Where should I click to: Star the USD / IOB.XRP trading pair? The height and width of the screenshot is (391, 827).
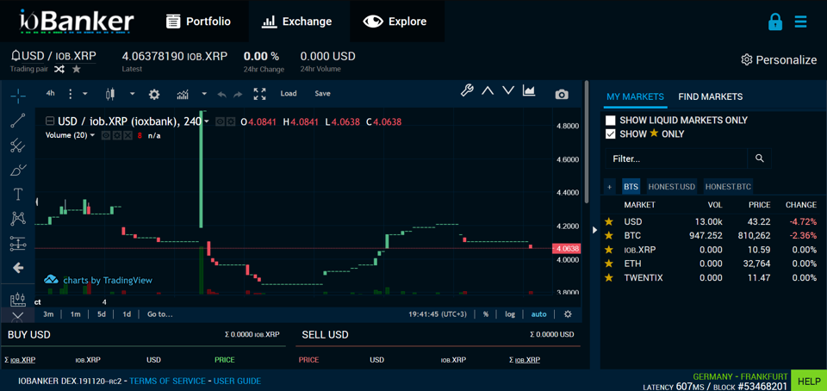(x=77, y=69)
